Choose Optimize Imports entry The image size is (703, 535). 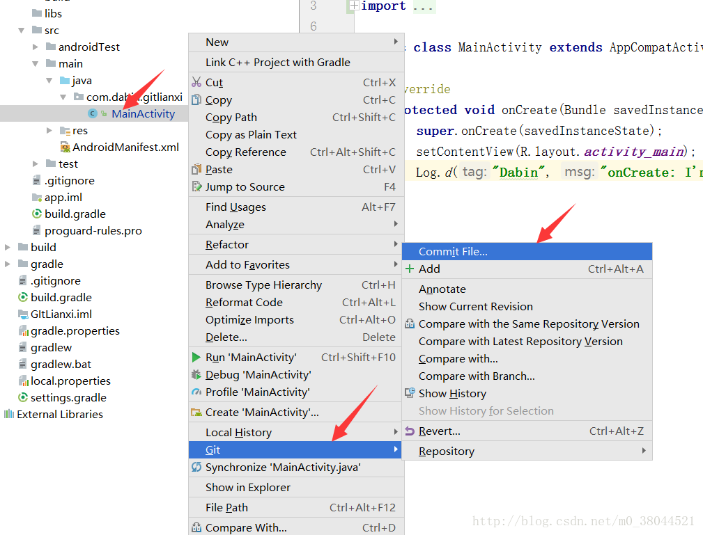(296, 319)
